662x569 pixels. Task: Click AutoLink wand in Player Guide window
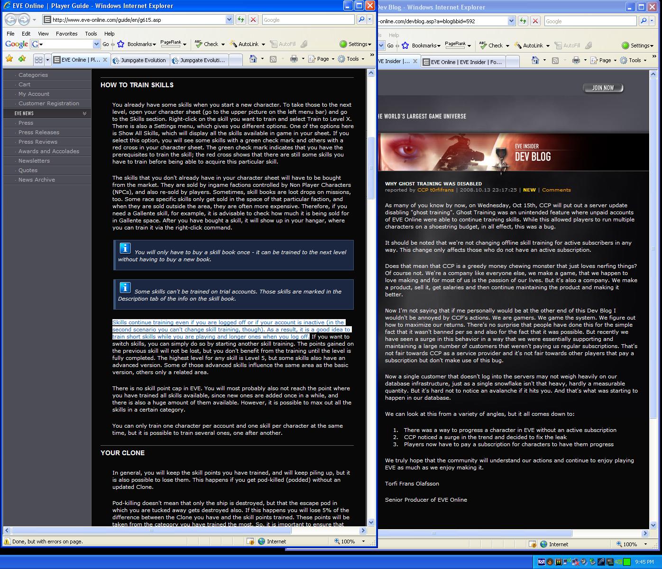coord(233,44)
